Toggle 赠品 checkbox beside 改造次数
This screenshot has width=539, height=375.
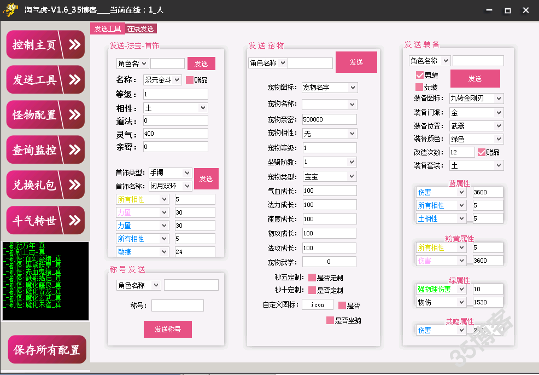[482, 152]
